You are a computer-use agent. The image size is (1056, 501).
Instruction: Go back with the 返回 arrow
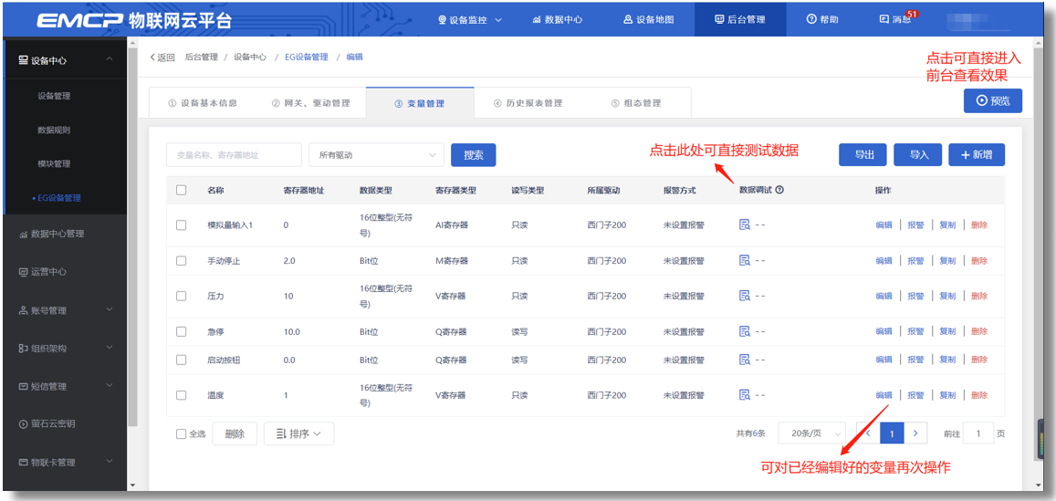coord(162,57)
